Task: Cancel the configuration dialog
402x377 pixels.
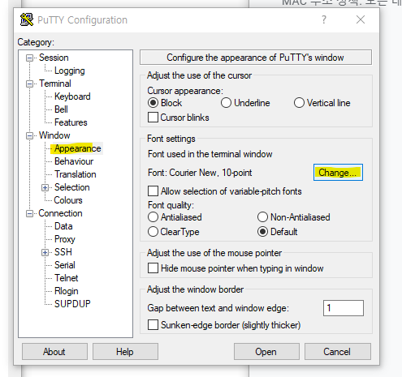Action: click(337, 352)
